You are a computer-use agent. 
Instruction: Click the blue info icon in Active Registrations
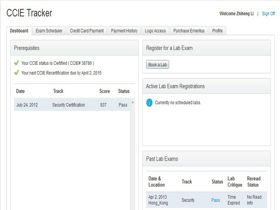[x=149, y=103]
